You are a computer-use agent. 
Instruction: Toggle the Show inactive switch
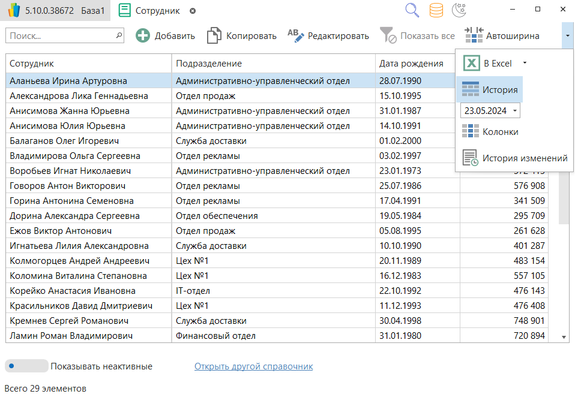pyautogui.click(x=26, y=366)
